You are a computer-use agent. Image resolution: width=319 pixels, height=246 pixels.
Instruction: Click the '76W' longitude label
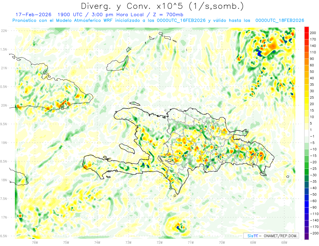pyautogui.click(x=35, y=242)
